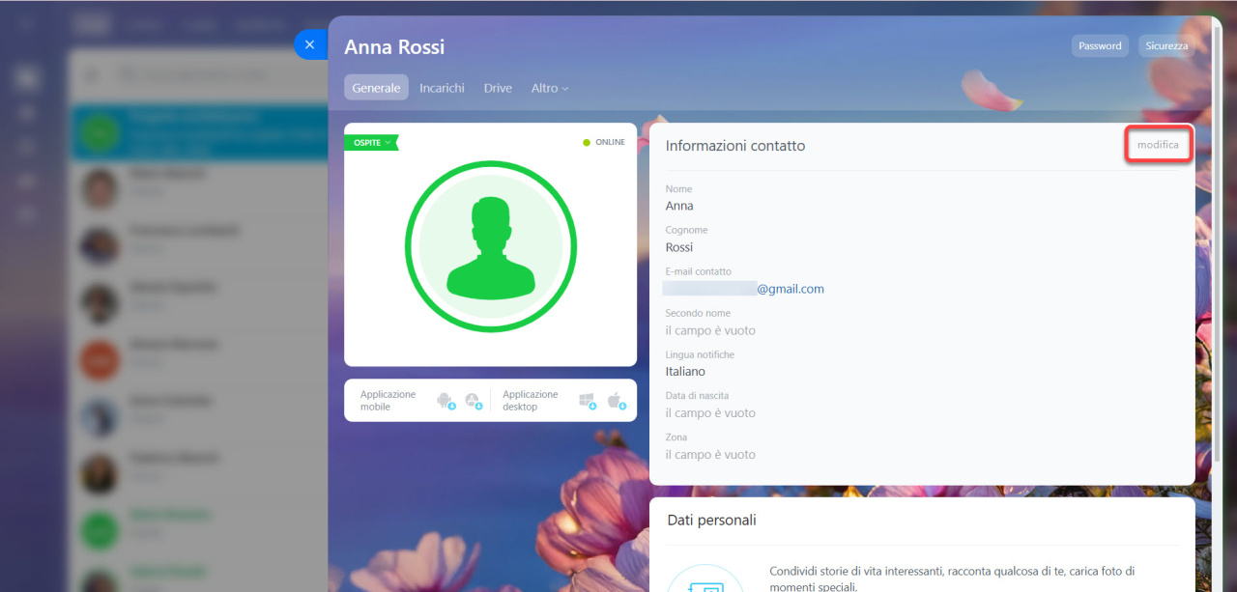Screen dimensions: 1237x592
Task: Click the Lingua notifiche value Italiano
Action: click(x=685, y=372)
